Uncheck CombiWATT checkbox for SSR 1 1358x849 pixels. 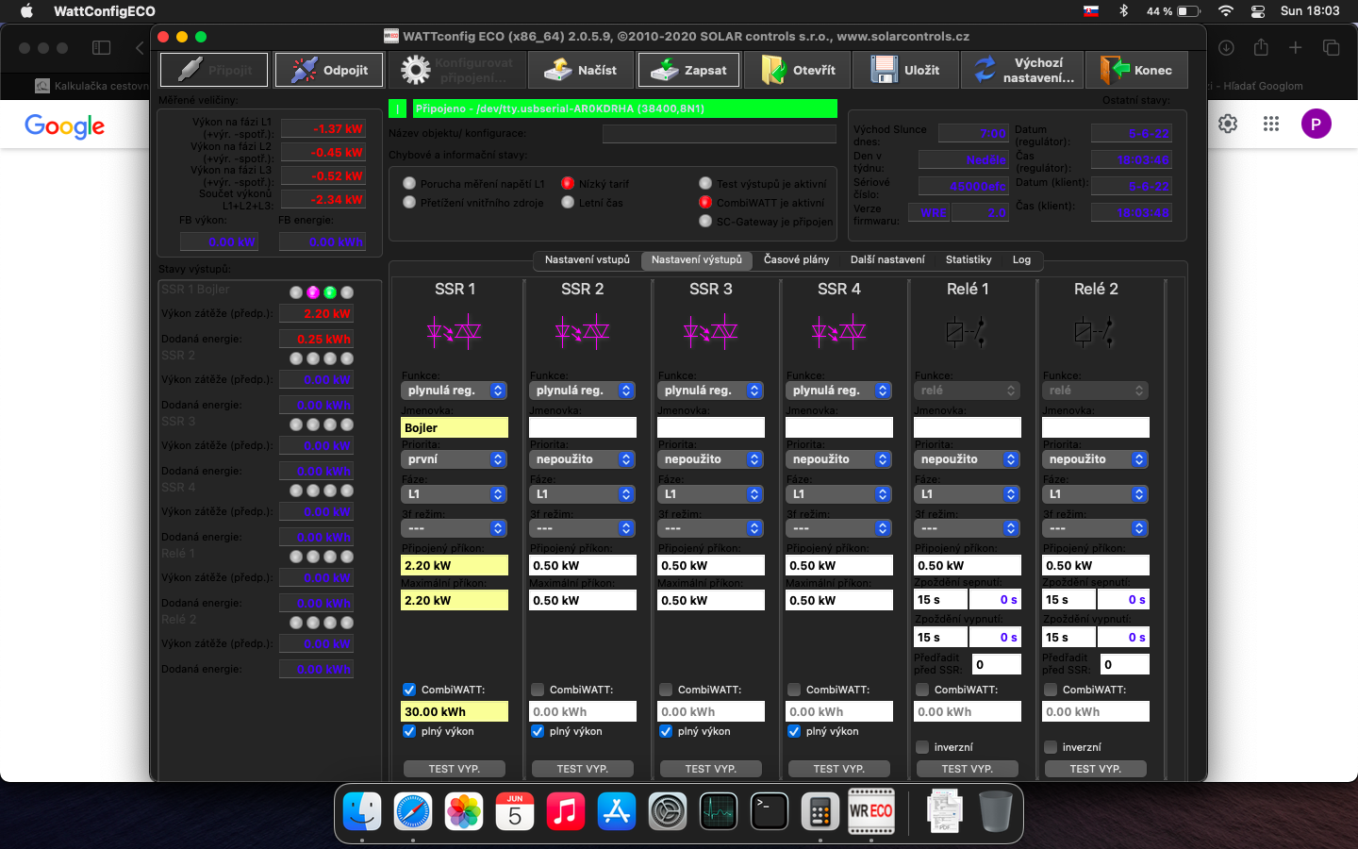(x=409, y=690)
